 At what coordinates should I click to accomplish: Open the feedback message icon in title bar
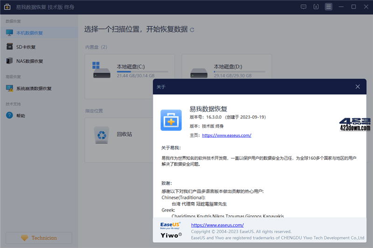coord(304,7)
